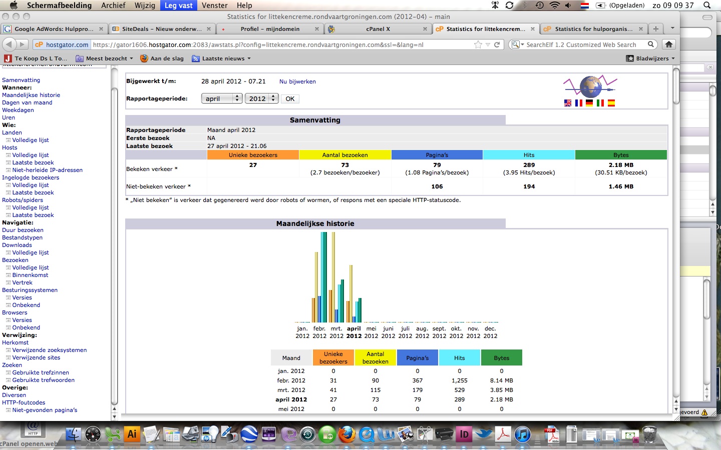Click the Nu bijwerken link

(x=297, y=81)
